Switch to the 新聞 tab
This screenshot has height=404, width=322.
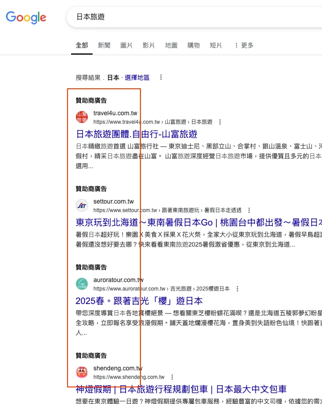tap(104, 45)
